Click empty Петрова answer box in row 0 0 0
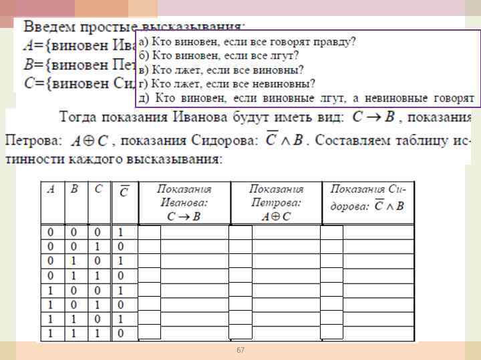 (x=240, y=233)
